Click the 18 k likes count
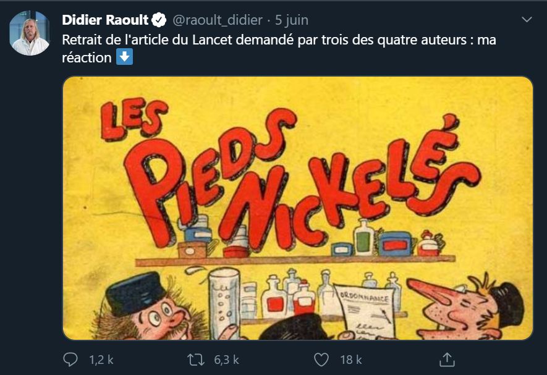The width and height of the screenshot is (547, 375). click(350, 359)
